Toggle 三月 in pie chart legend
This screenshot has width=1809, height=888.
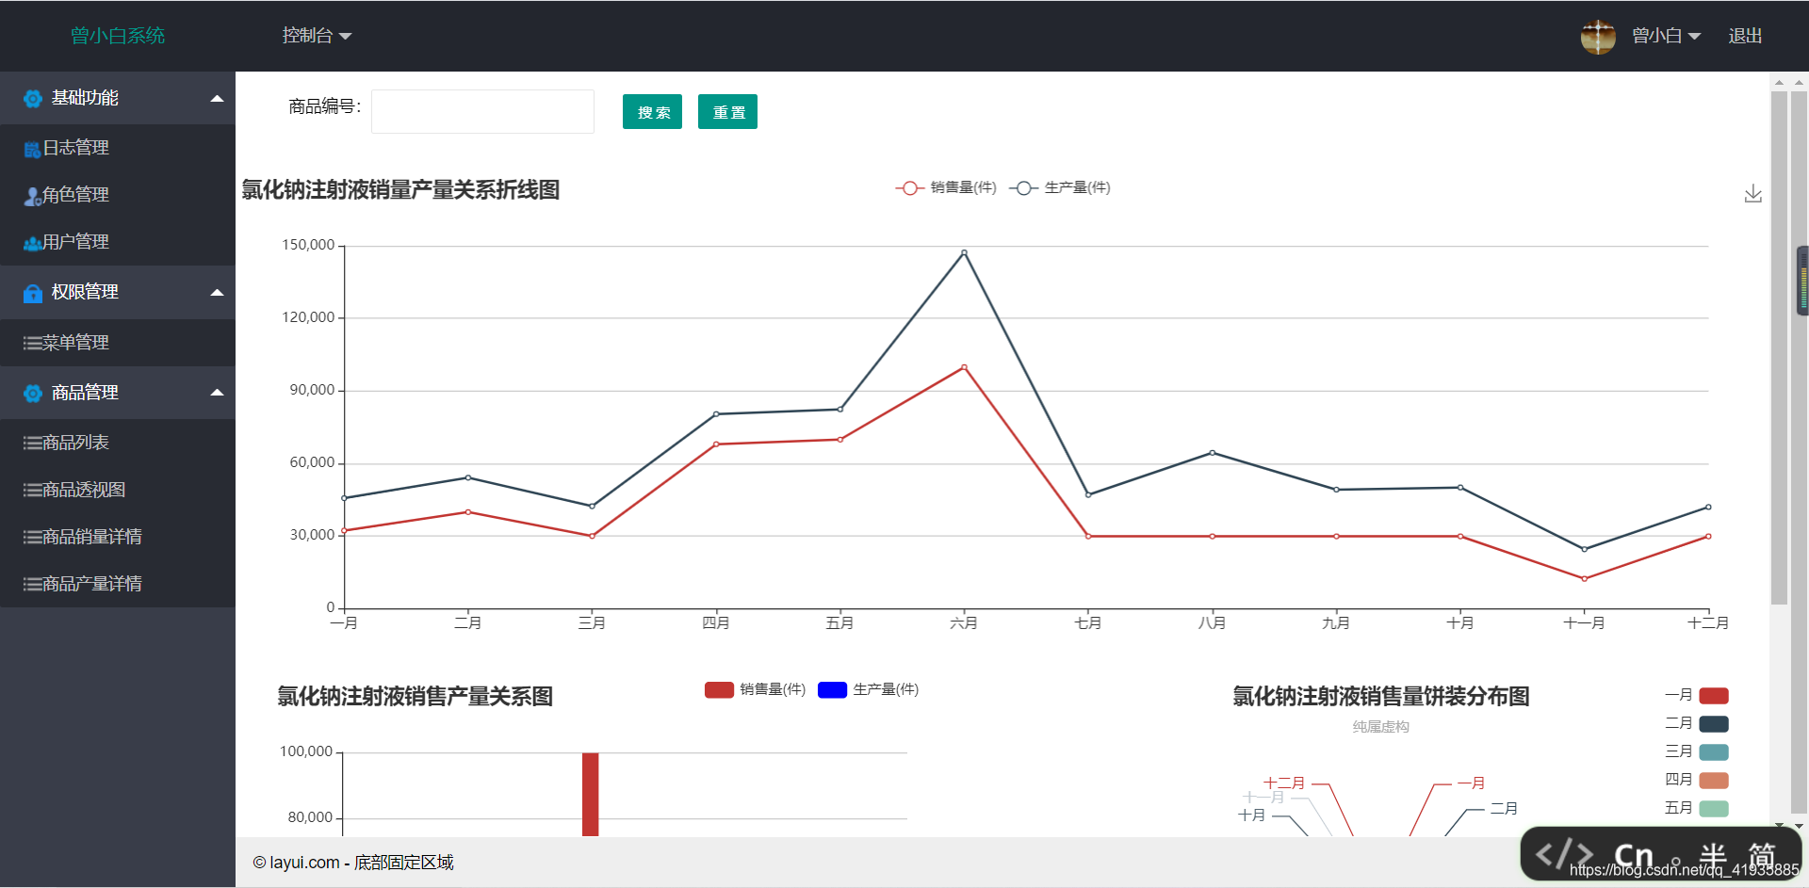(x=1696, y=752)
